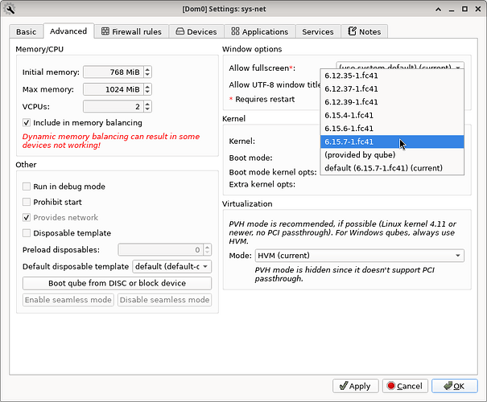Open the virtualization Mode HVM dropdown

tap(359, 256)
